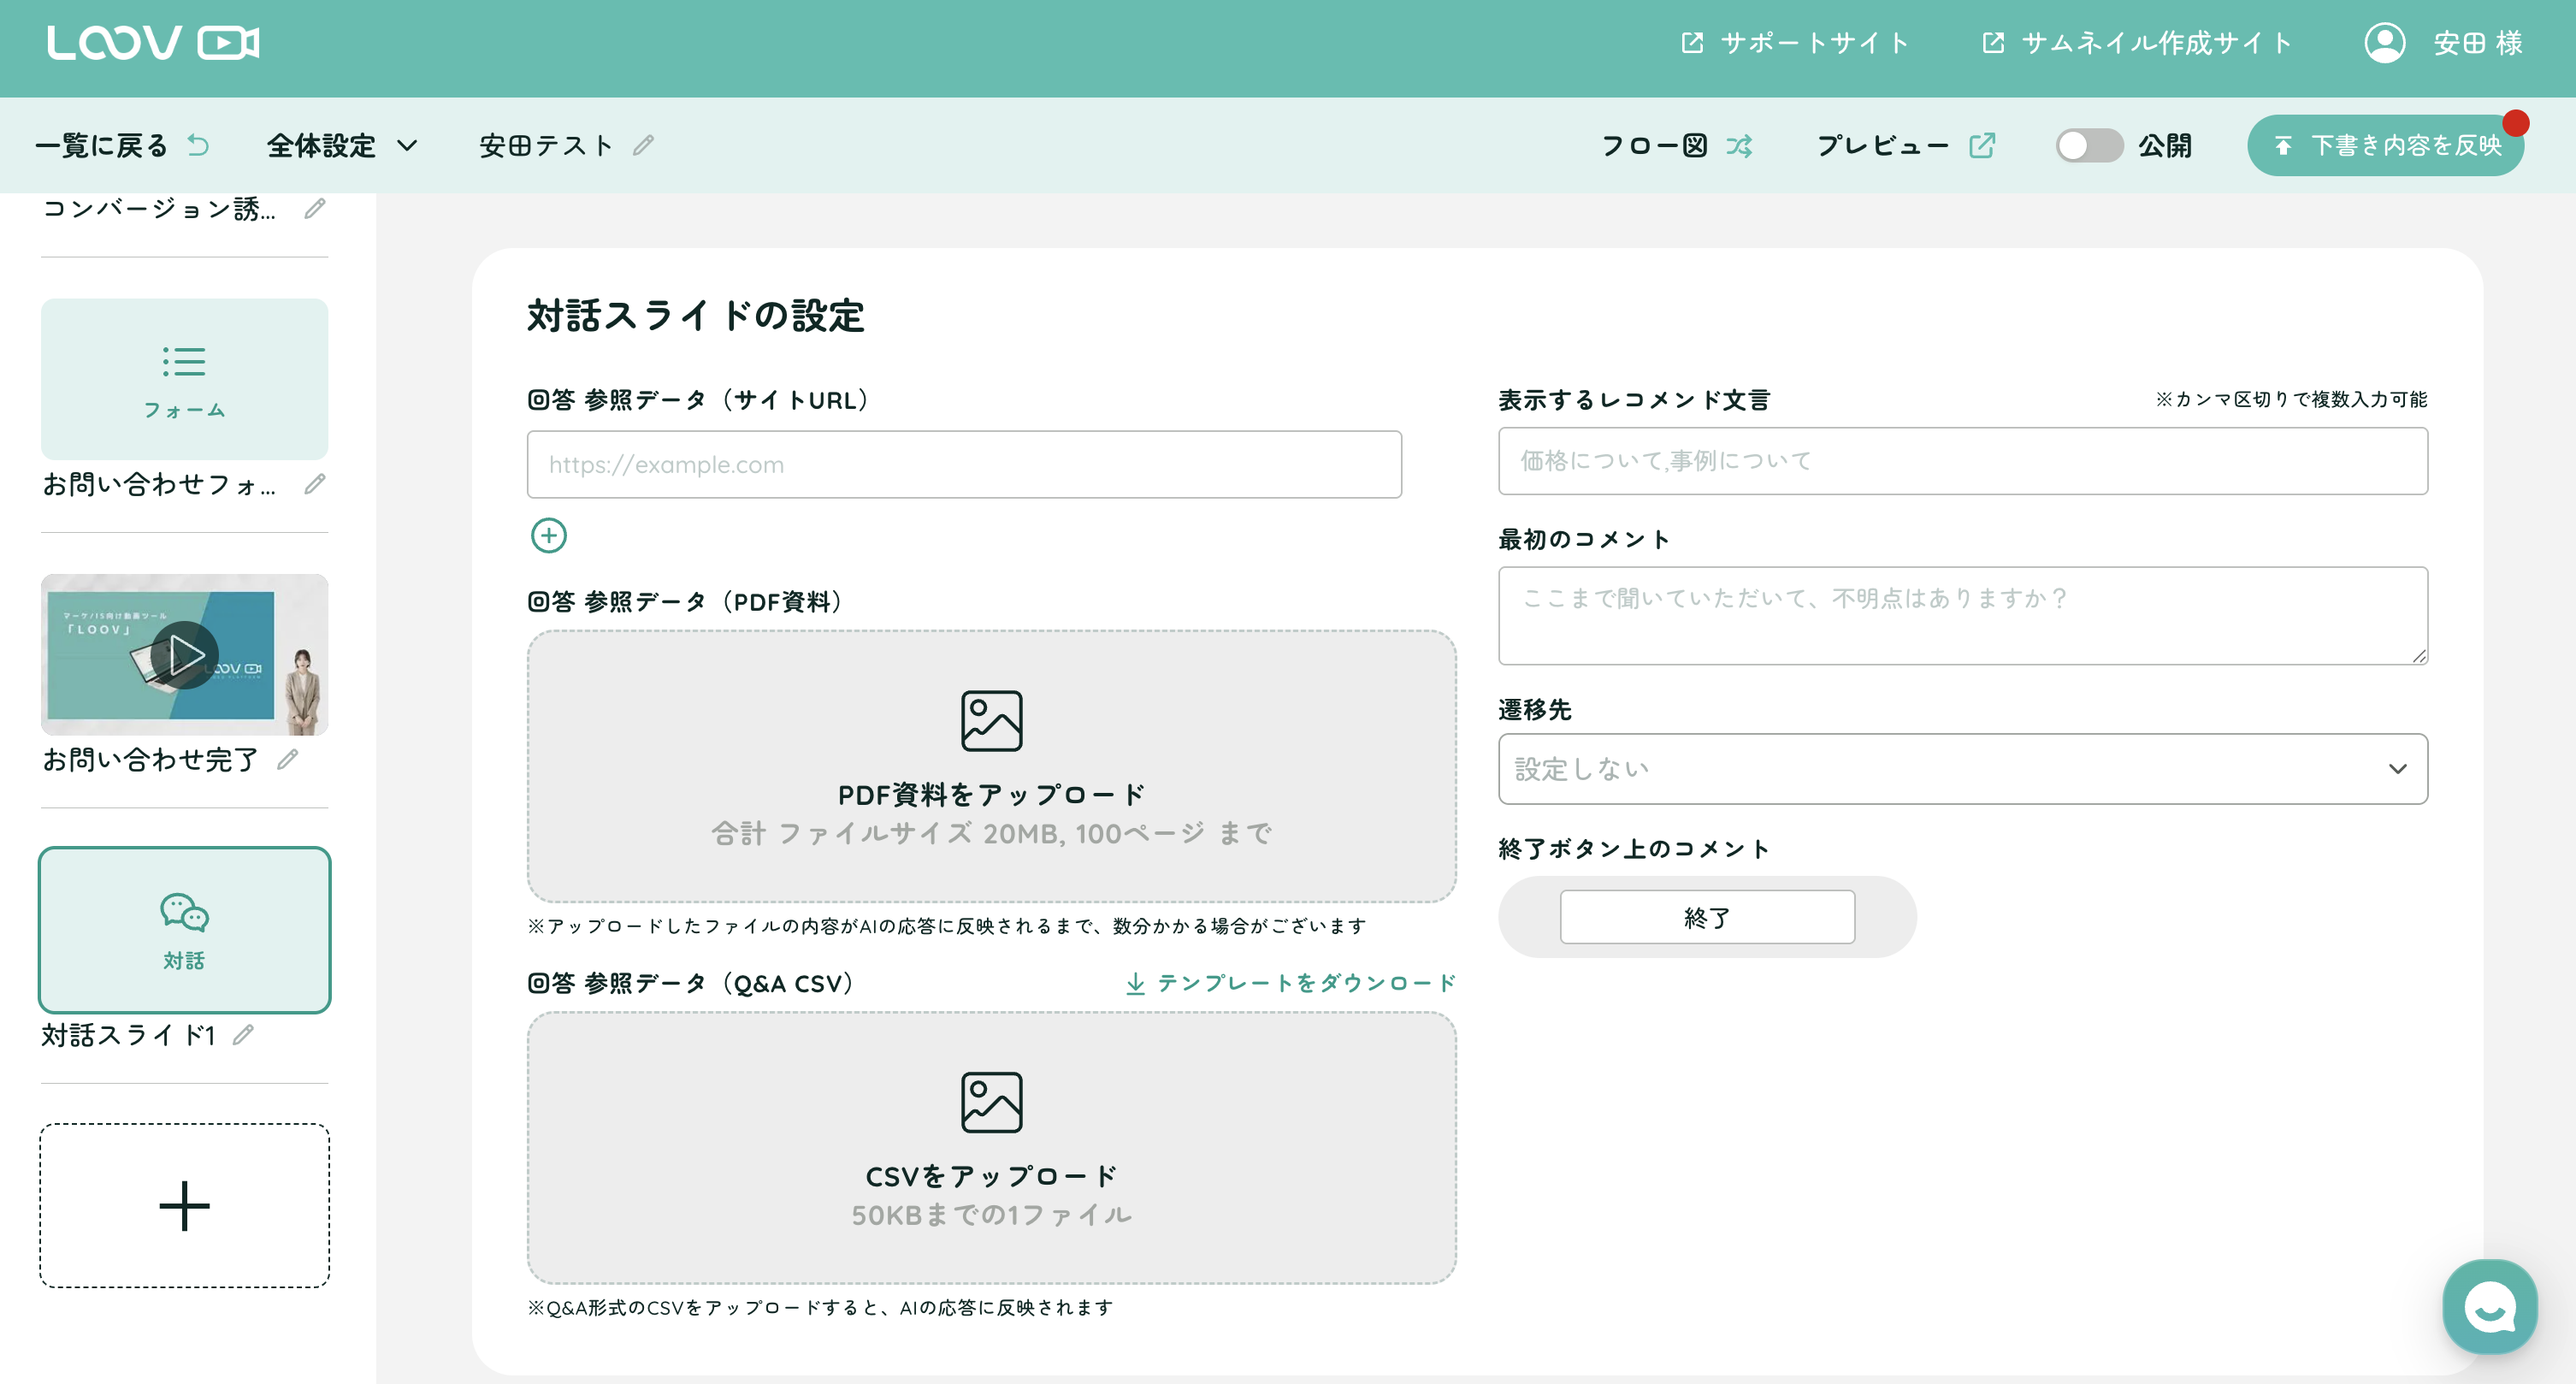Viewport: 2576px width, 1384px height.
Task: Click the plus circle to add URL
Action: [x=548, y=535]
